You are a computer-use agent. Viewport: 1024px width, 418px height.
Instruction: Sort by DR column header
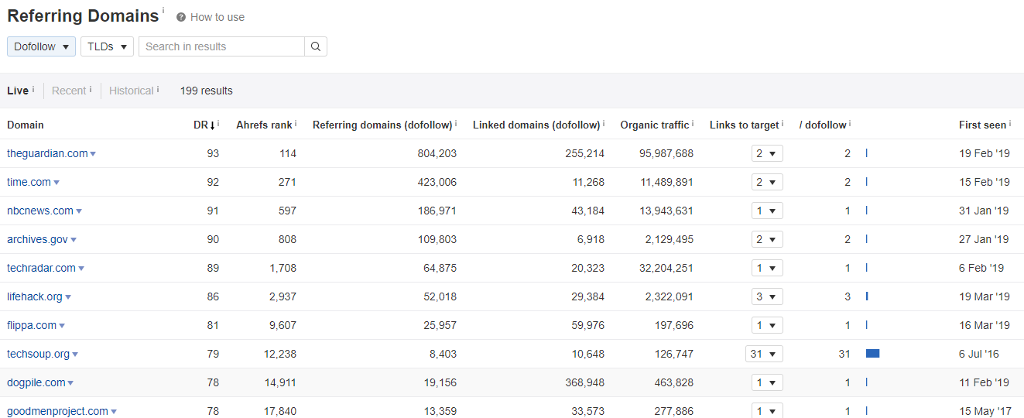click(x=204, y=125)
